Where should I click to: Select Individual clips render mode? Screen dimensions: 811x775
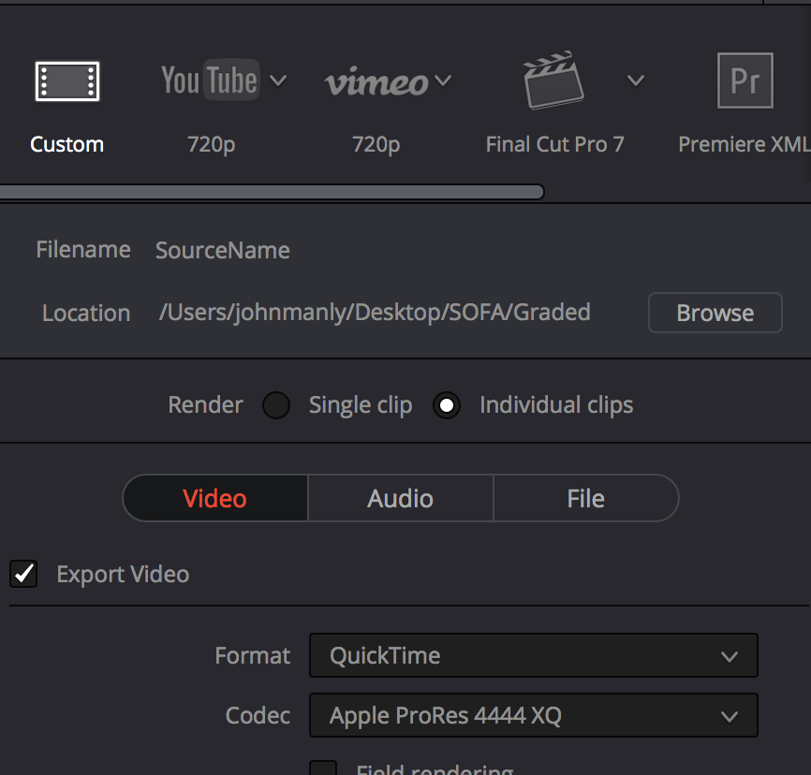click(447, 404)
